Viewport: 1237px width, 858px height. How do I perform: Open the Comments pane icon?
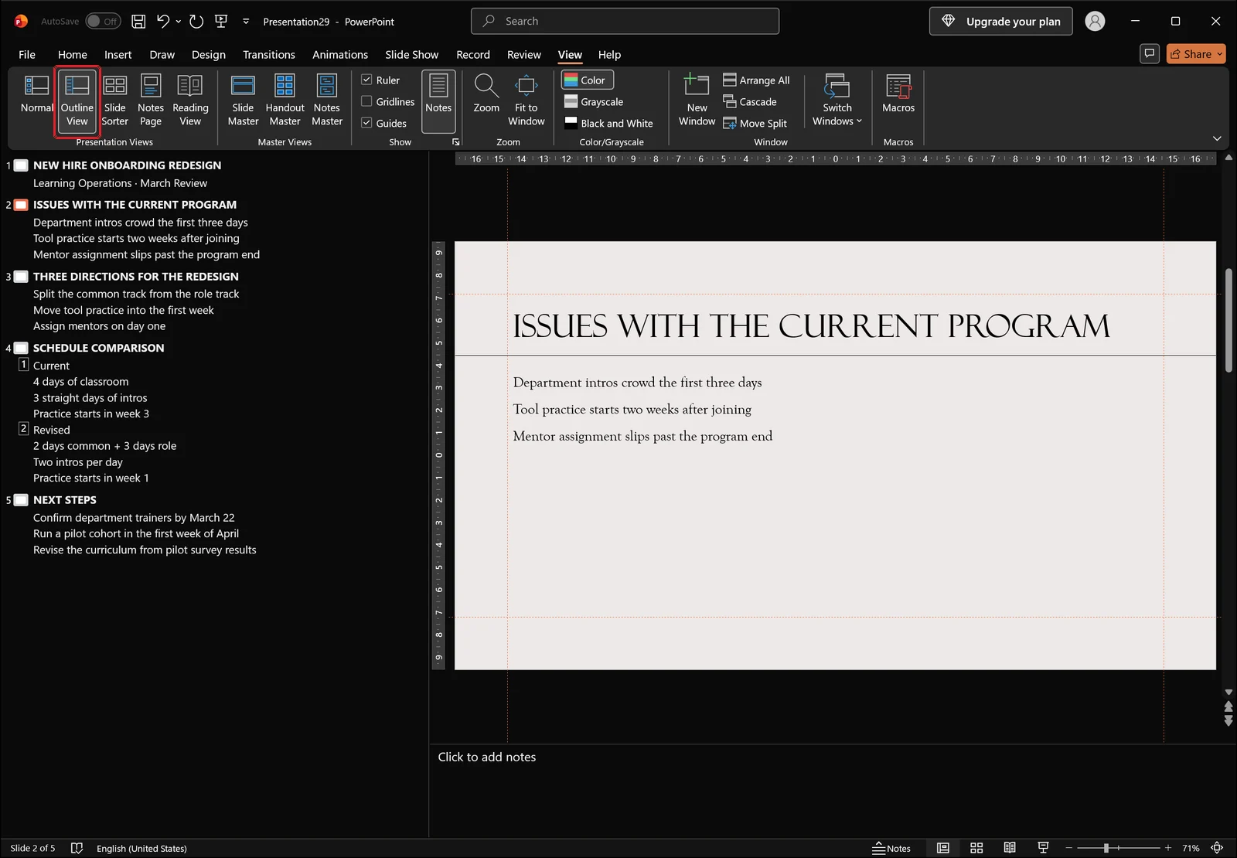click(1150, 53)
